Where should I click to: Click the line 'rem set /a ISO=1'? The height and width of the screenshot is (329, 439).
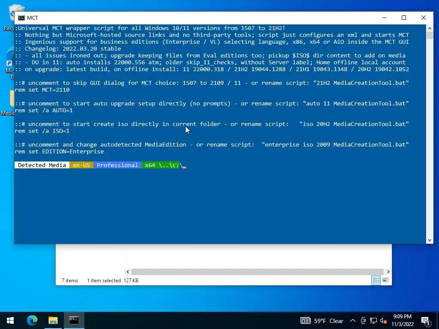42,131
